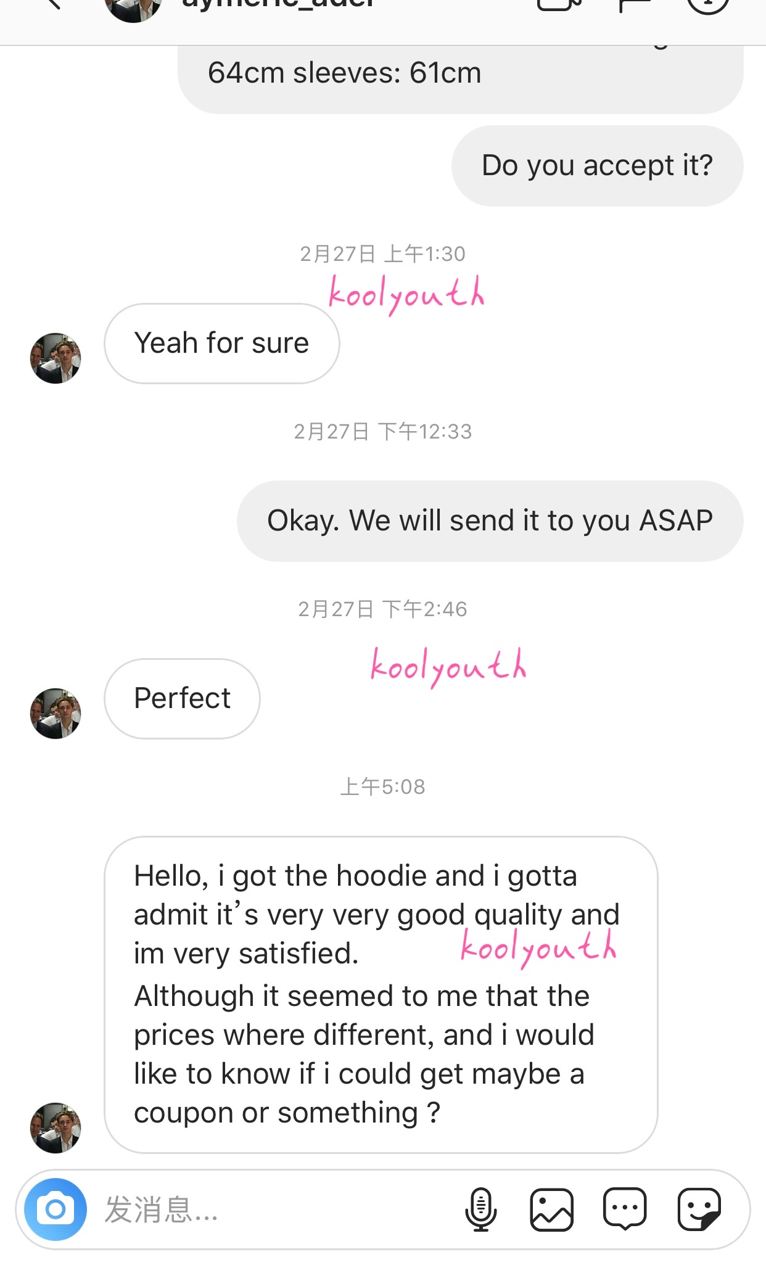Select the "Perfect" message bubble
This screenshot has height=1265, width=766.
click(182, 699)
